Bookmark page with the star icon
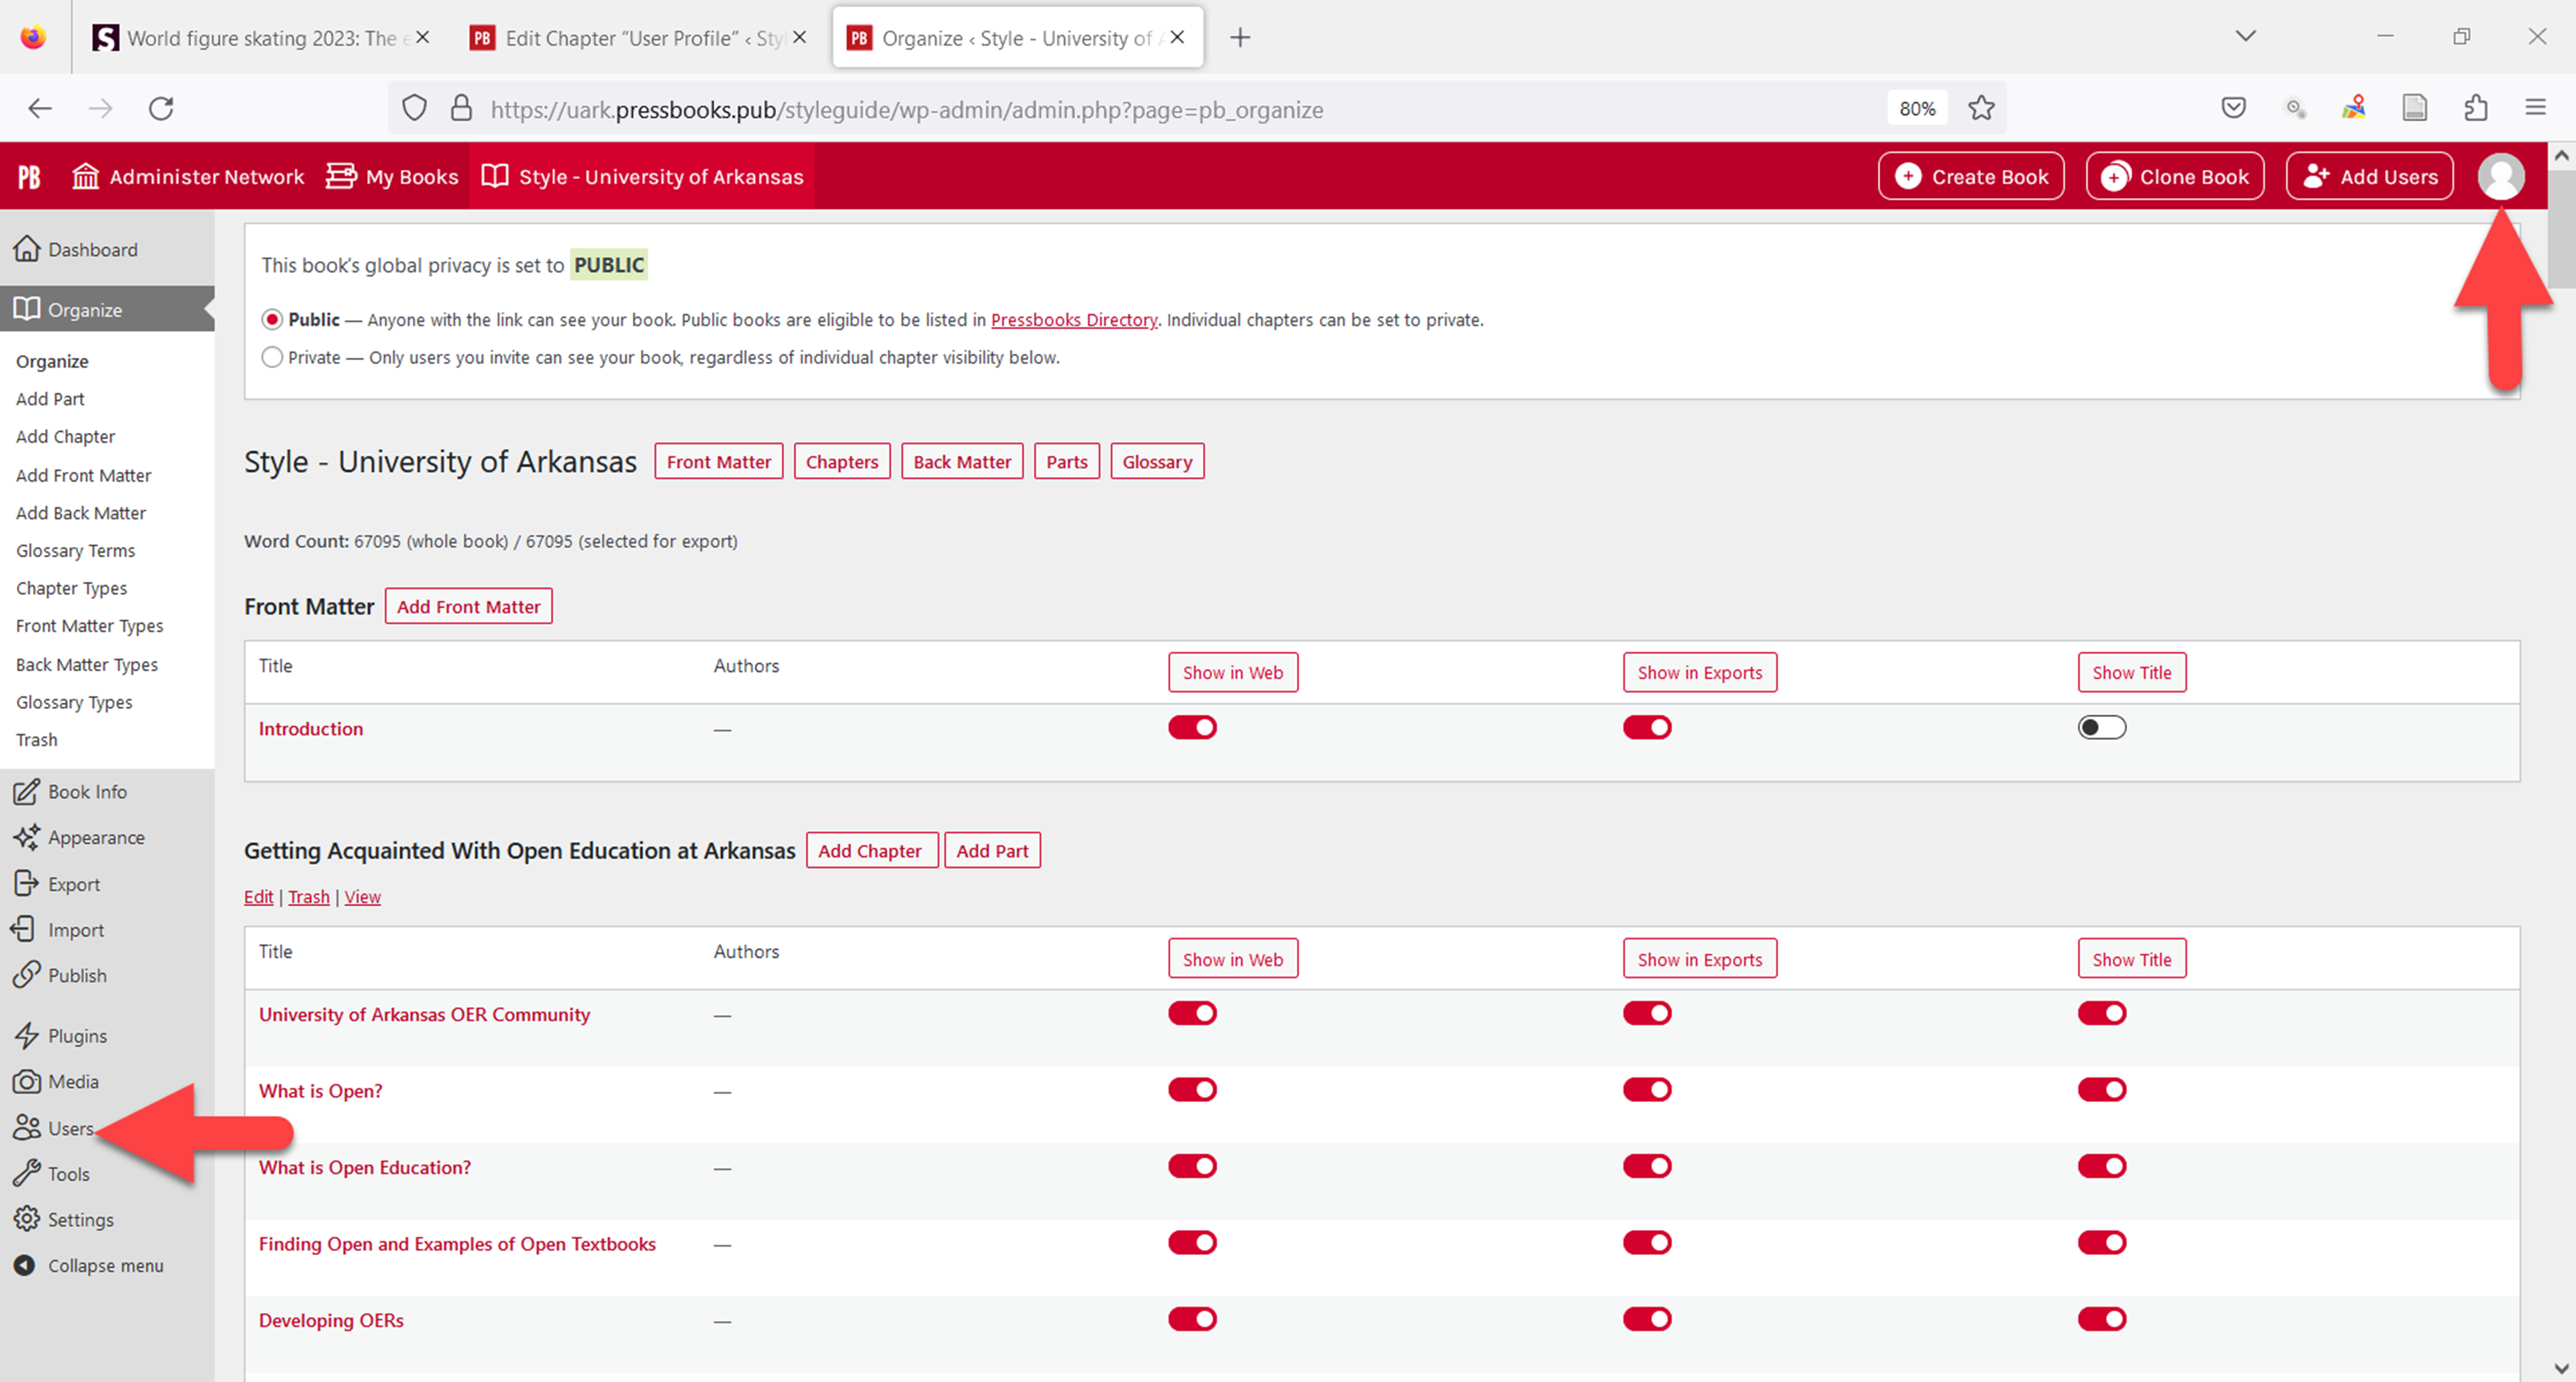 tap(1981, 108)
